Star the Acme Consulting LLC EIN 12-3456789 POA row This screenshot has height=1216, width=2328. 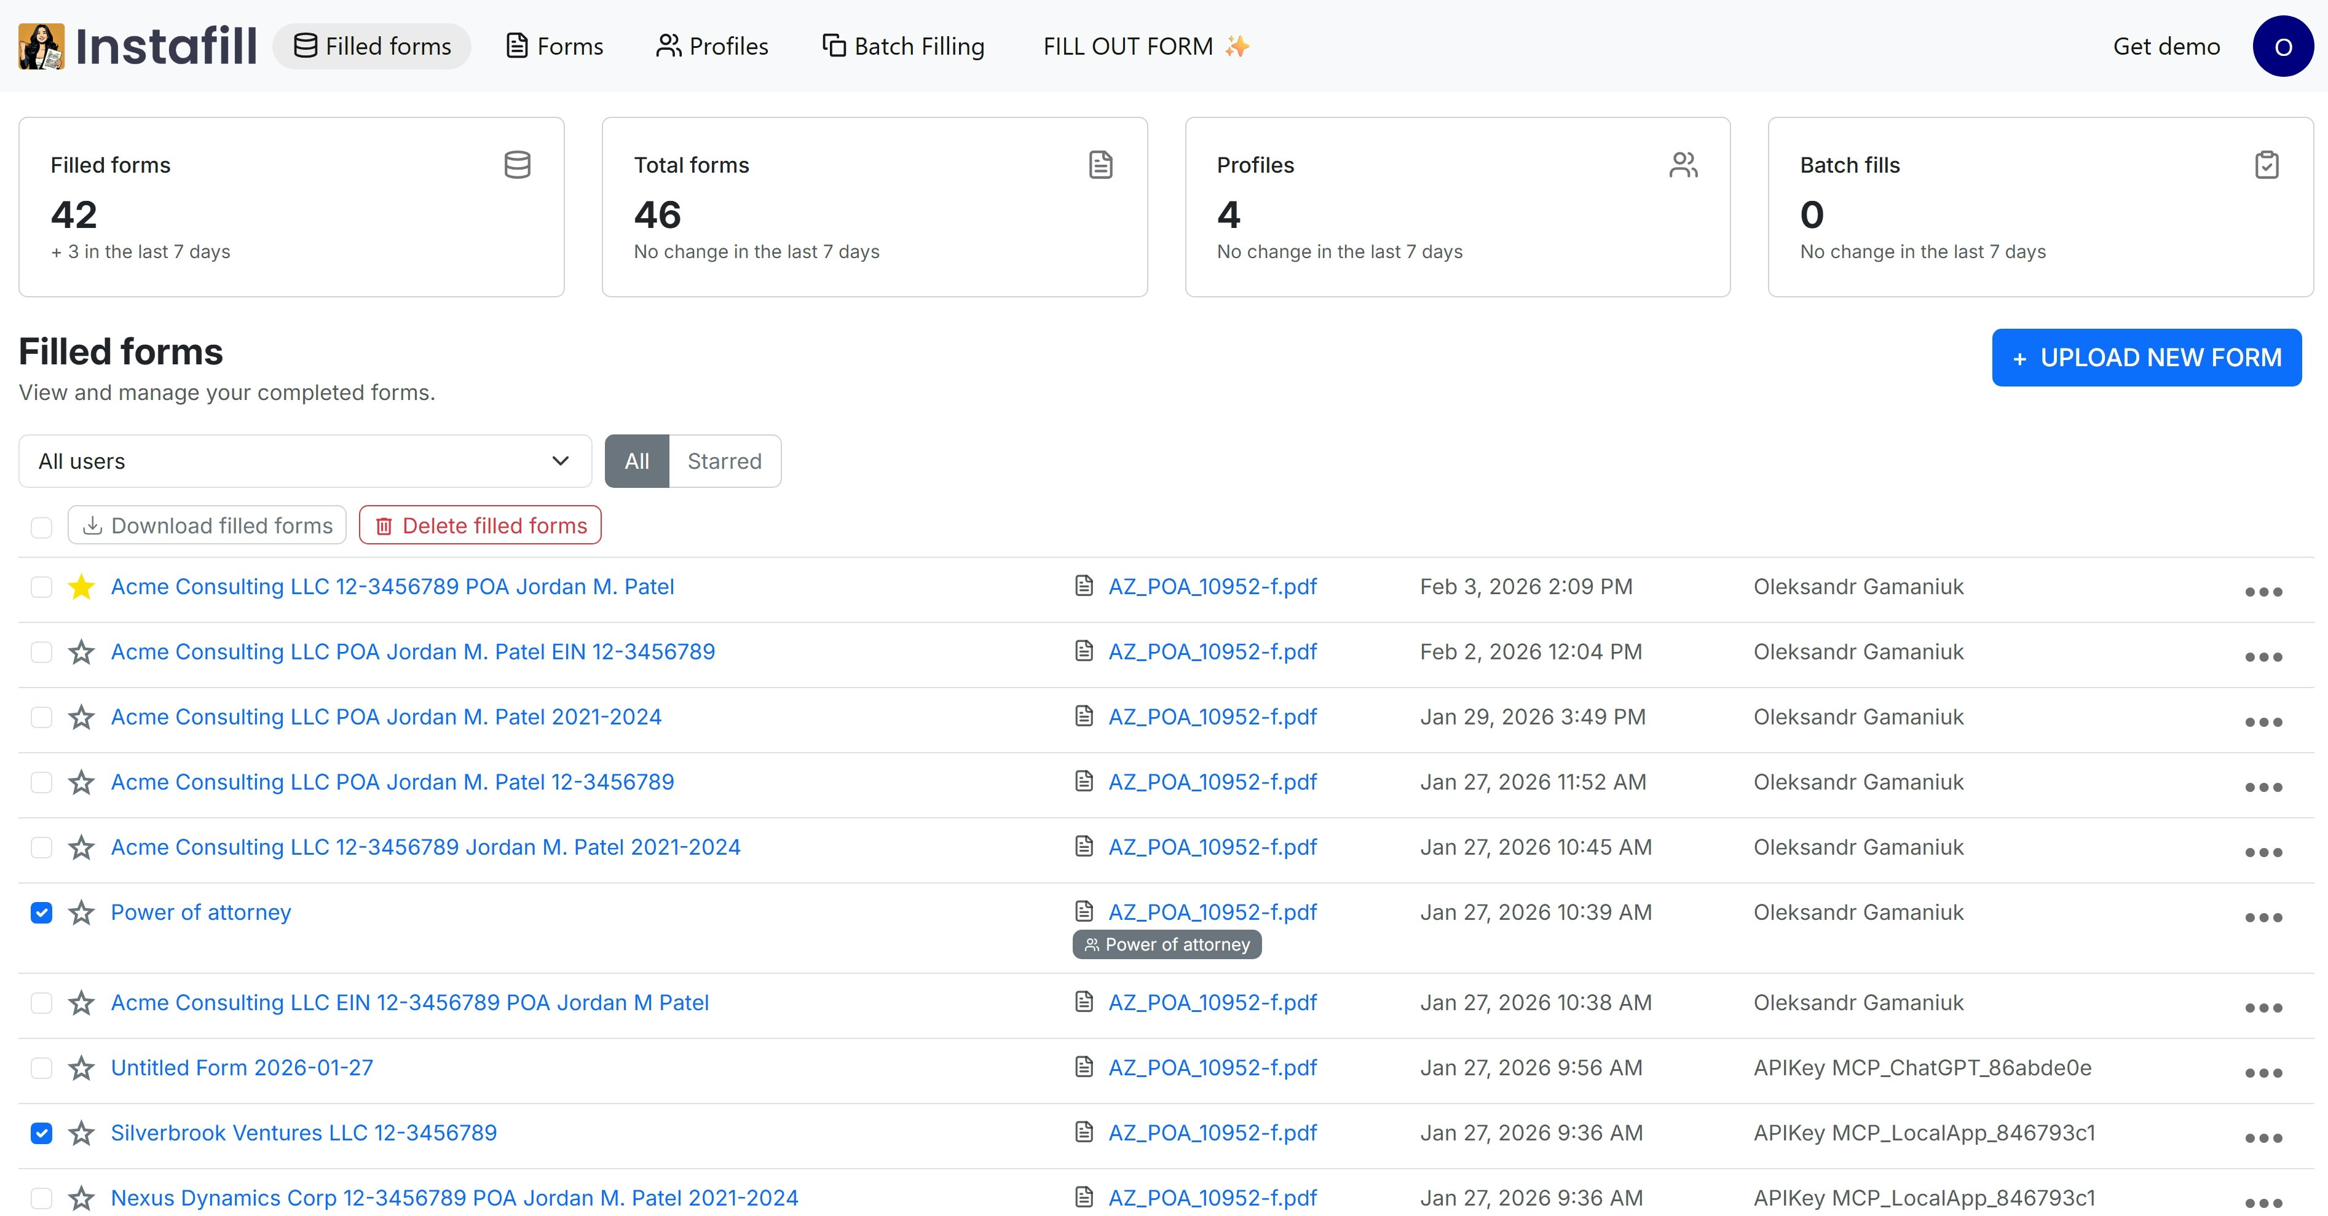pos(81,1003)
